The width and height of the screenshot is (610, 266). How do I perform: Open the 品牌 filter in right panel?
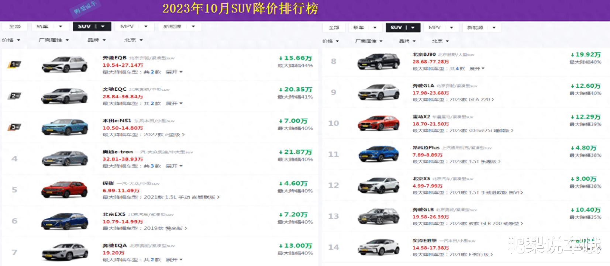point(407,41)
